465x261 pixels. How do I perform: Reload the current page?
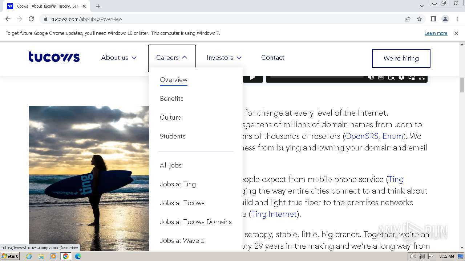[x=31, y=19]
